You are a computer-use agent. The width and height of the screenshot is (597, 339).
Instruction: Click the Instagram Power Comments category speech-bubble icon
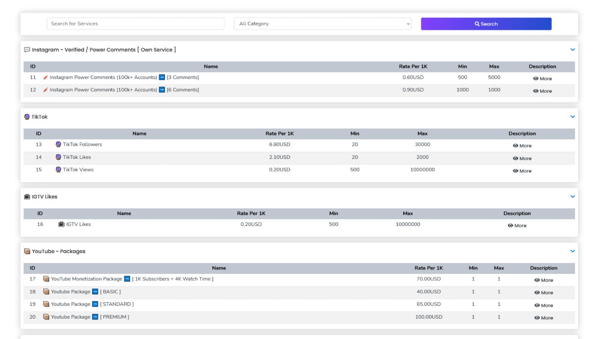click(27, 50)
